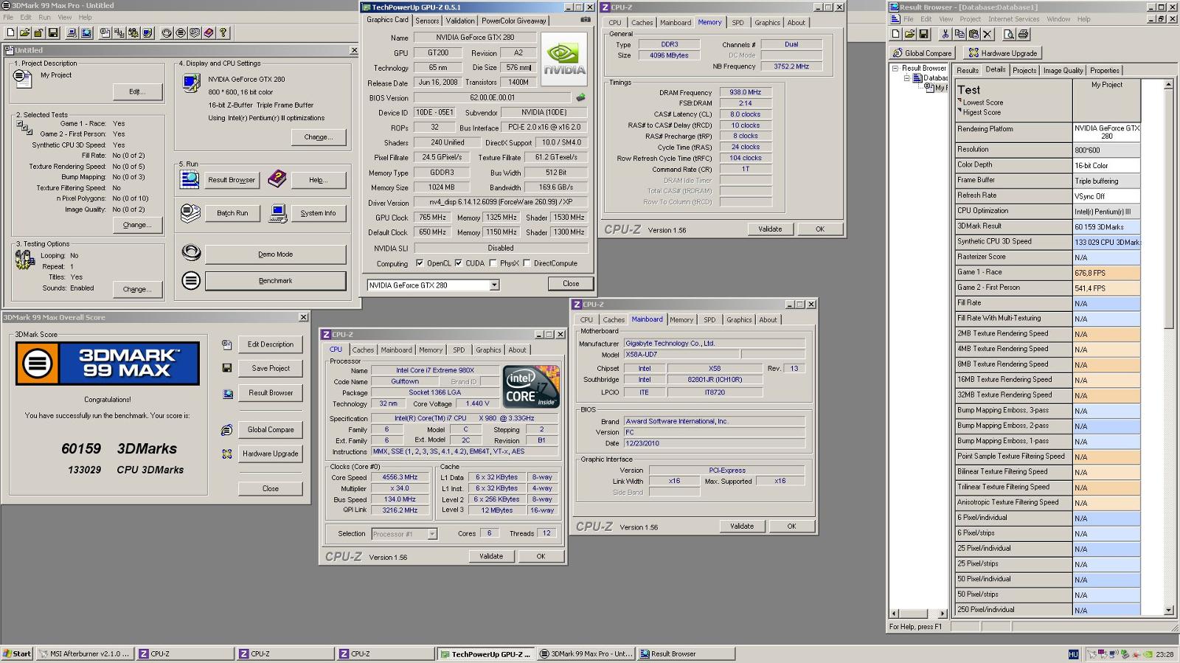Open Run menu in 3DMark 99 Max

click(x=44, y=17)
